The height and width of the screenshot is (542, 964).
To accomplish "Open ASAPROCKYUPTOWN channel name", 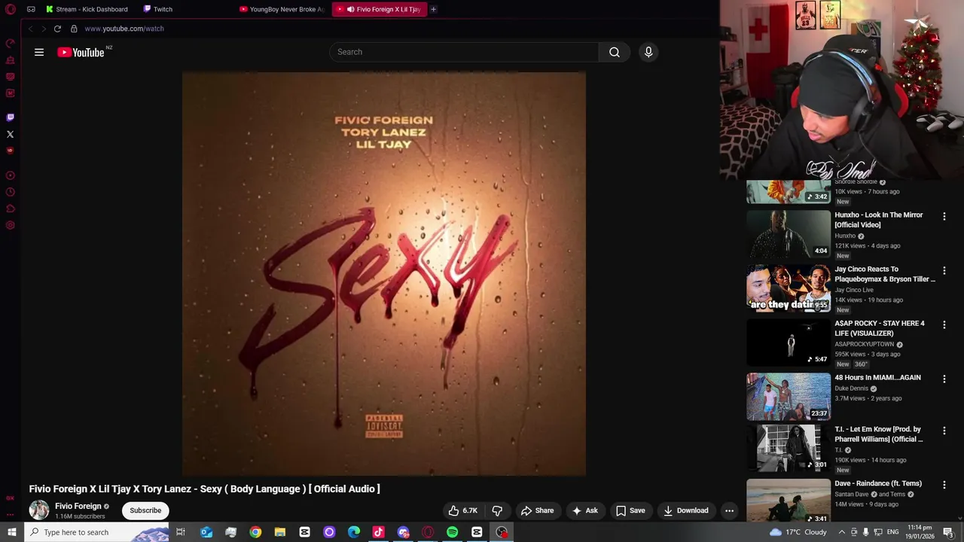I will pos(864,344).
